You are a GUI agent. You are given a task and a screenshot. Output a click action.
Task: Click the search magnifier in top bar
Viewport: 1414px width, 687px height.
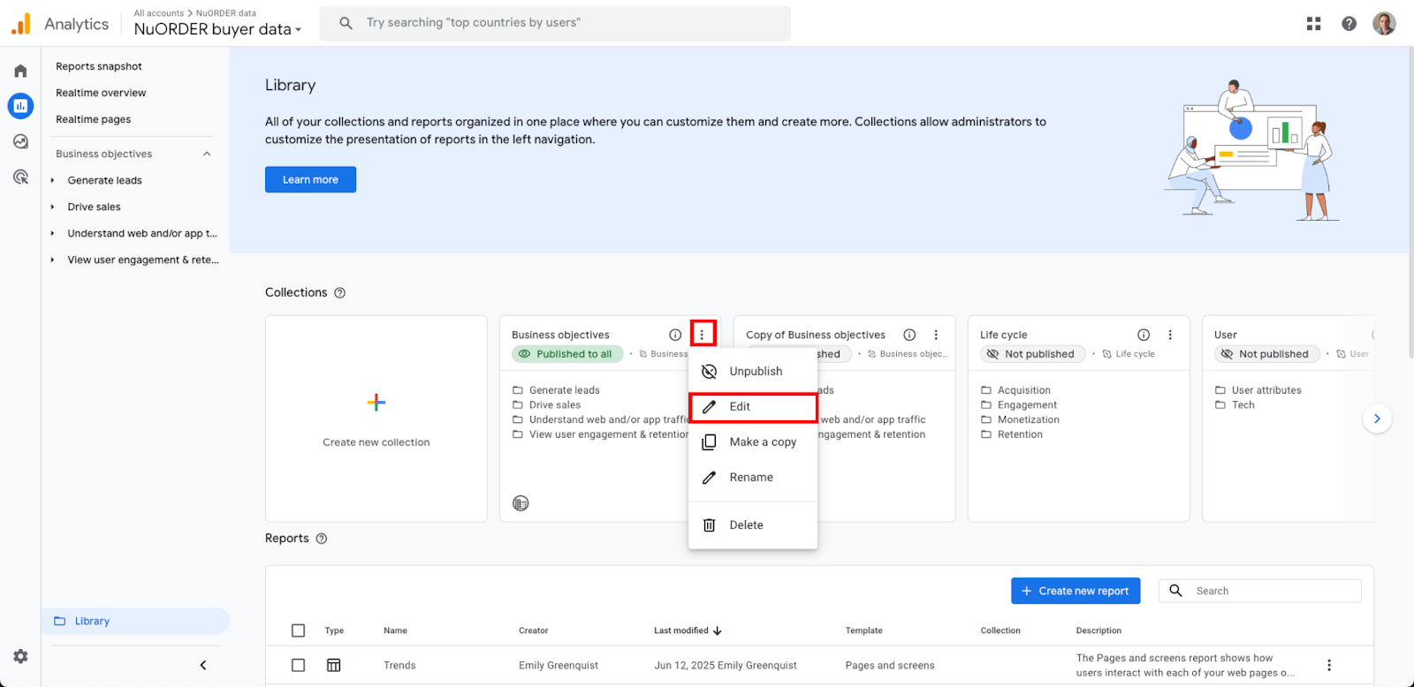point(346,23)
